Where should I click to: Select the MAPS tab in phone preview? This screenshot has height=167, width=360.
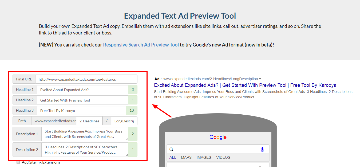186,157
